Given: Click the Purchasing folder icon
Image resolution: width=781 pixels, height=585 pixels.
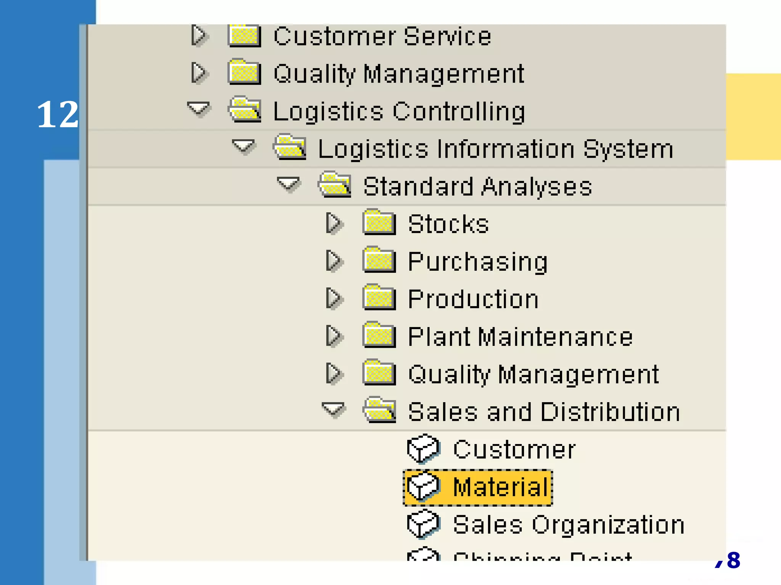Looking at the screenshot, I should tap(379, 261).
